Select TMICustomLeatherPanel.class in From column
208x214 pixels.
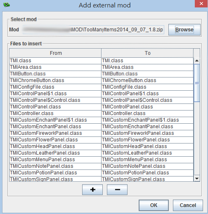point(55,153)
